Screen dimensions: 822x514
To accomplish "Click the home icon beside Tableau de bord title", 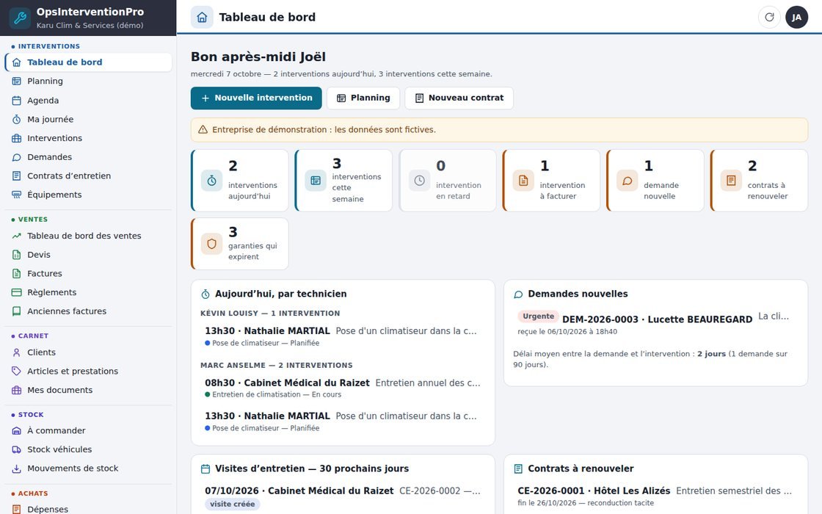I will 202,18.
